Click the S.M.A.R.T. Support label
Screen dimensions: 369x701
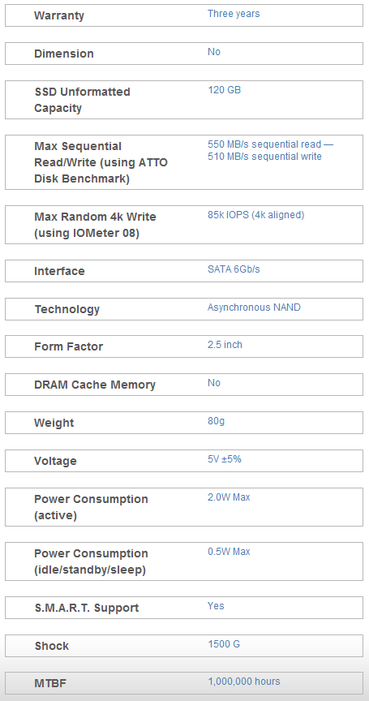[x=86, y=608]
